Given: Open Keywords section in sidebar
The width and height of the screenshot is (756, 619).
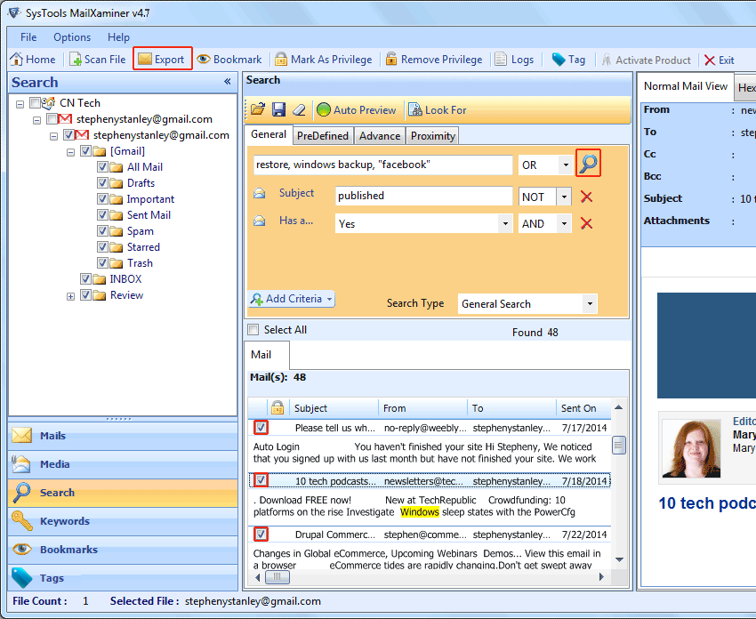Looking at the screenshot, I should coord(123,521).
